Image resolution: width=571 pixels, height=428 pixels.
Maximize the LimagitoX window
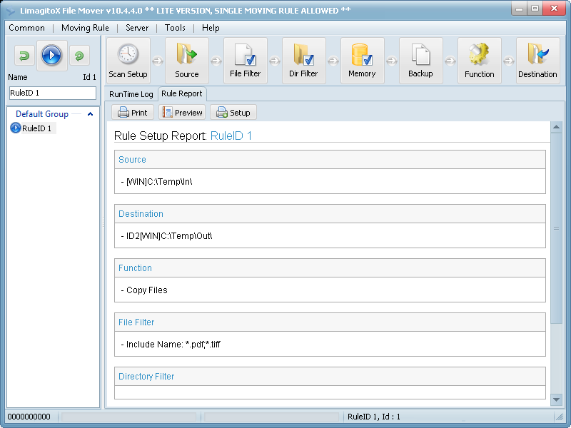535,9
